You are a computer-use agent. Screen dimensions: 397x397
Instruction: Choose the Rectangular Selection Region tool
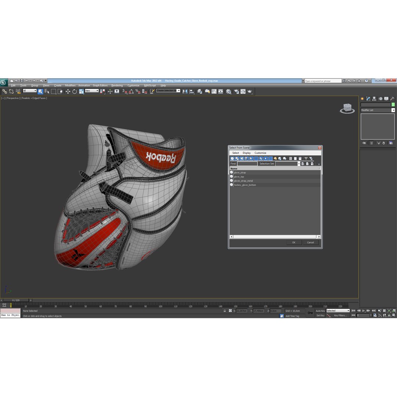click(x=53, y=92)
